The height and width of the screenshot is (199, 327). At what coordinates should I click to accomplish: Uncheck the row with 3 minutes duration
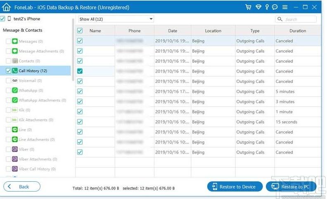(x=80, y=101)
